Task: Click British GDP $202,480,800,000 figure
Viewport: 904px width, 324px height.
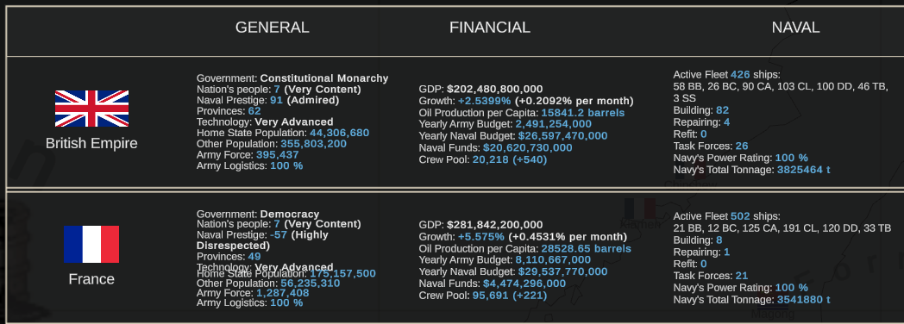Action: click(x=494, y=90)
